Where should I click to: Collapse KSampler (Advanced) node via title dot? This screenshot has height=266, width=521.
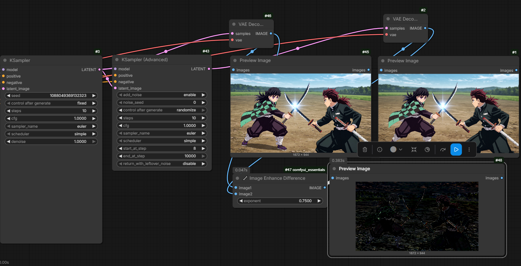point(117,60)
